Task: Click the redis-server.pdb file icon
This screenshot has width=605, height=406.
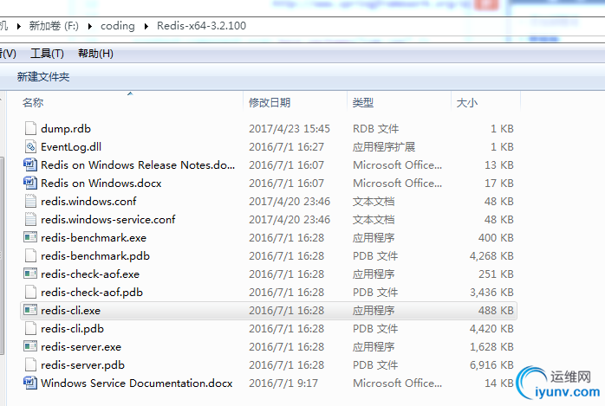Action: 30,364
